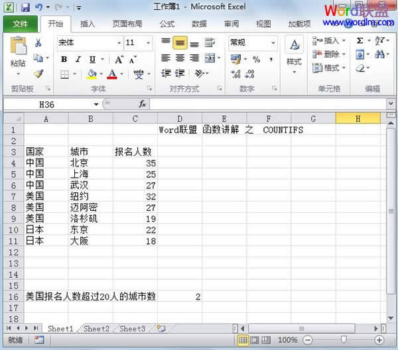Open the font name dropdown showing 宋体

coord(119,42)
